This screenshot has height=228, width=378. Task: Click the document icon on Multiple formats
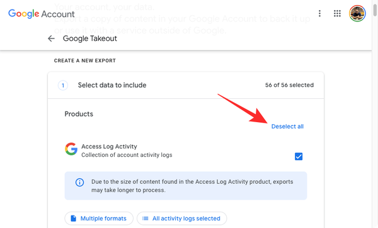point(73,219)
